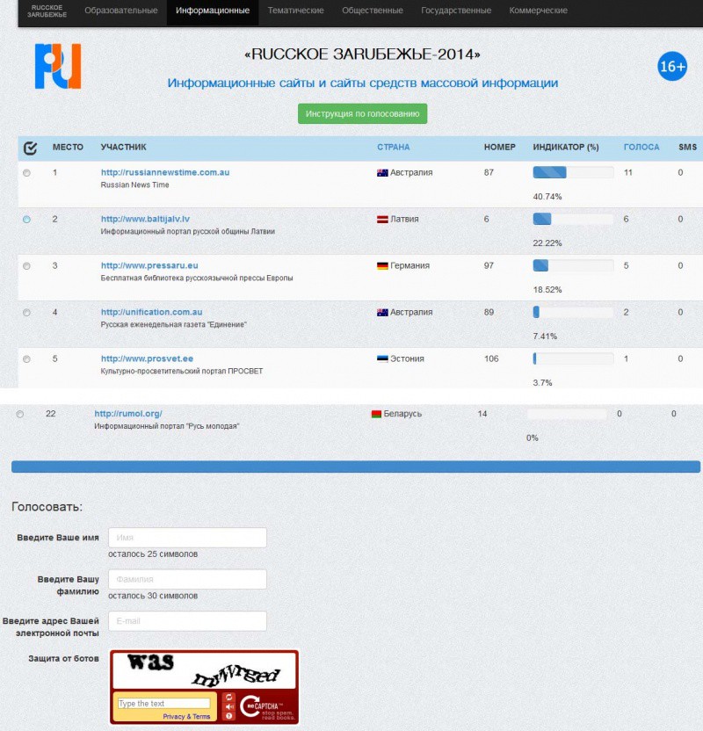Image resolution: width=703 pixels, height=731 pixels.
Task: Open the Образовательные tab
Action: click(x=121, y=11)
